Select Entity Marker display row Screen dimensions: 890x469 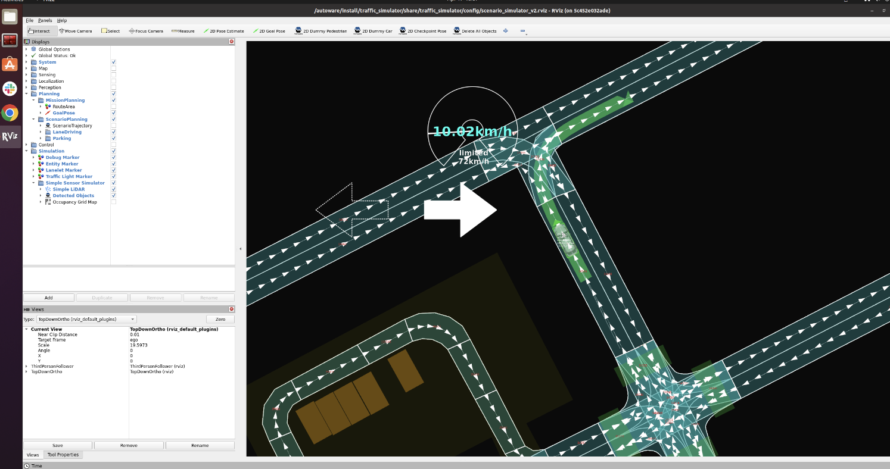point(62,164)
